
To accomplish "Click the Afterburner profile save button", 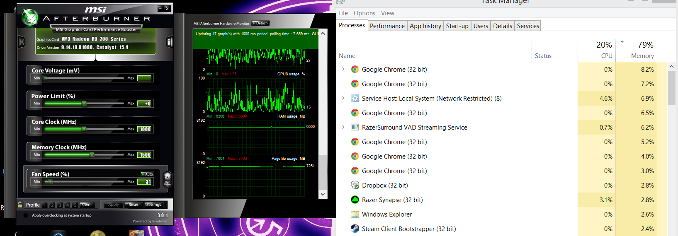I will tap(87, 205).
